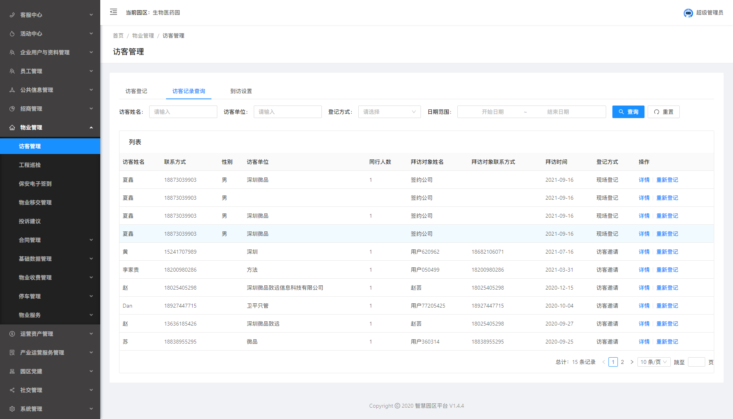Click 首页 in the breadcrumb
This screenshot has height=419, width=733.
[x=118, y=36]
